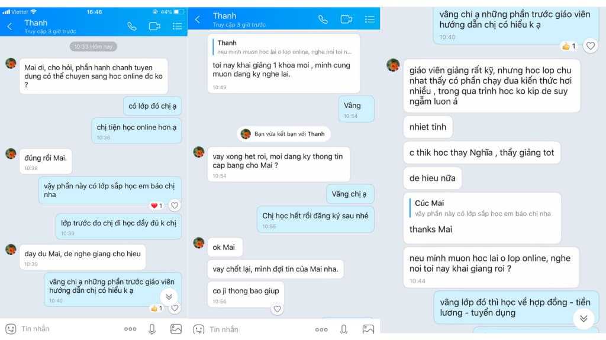Tap microphone icon in left message bar

[x=152, y=329]
